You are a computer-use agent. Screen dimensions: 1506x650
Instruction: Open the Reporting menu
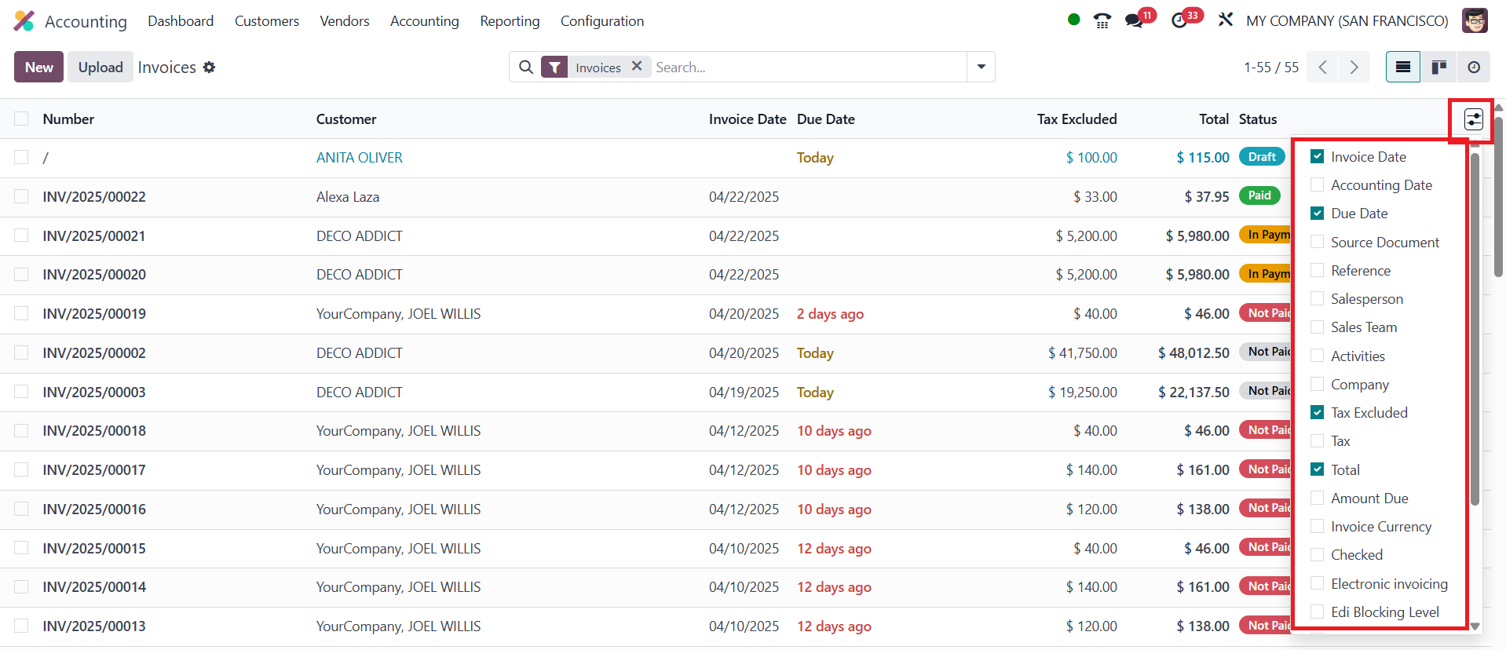pos(510,21)
